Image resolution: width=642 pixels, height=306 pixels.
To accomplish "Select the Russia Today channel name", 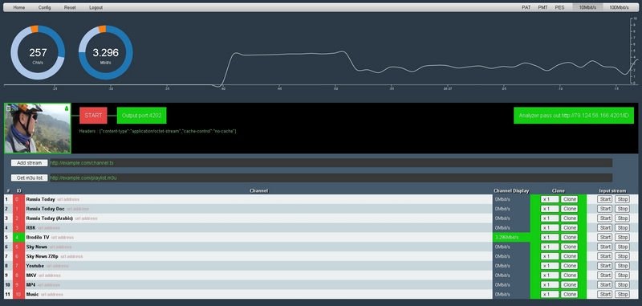I will (x=41, y=199).
